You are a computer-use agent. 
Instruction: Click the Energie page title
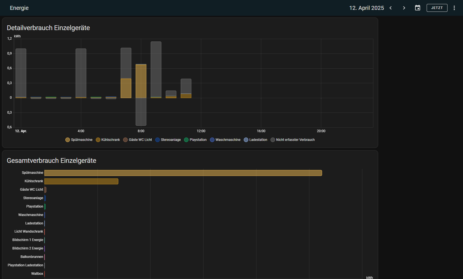(x=19, y=8)
